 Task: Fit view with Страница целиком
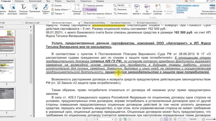click(x=93, y=6)
